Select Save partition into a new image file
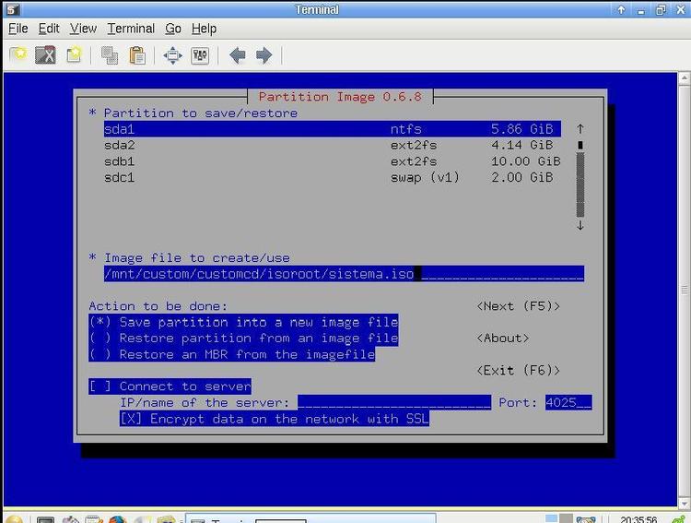Viewport: 691px width, 523px height. point(243,322)
